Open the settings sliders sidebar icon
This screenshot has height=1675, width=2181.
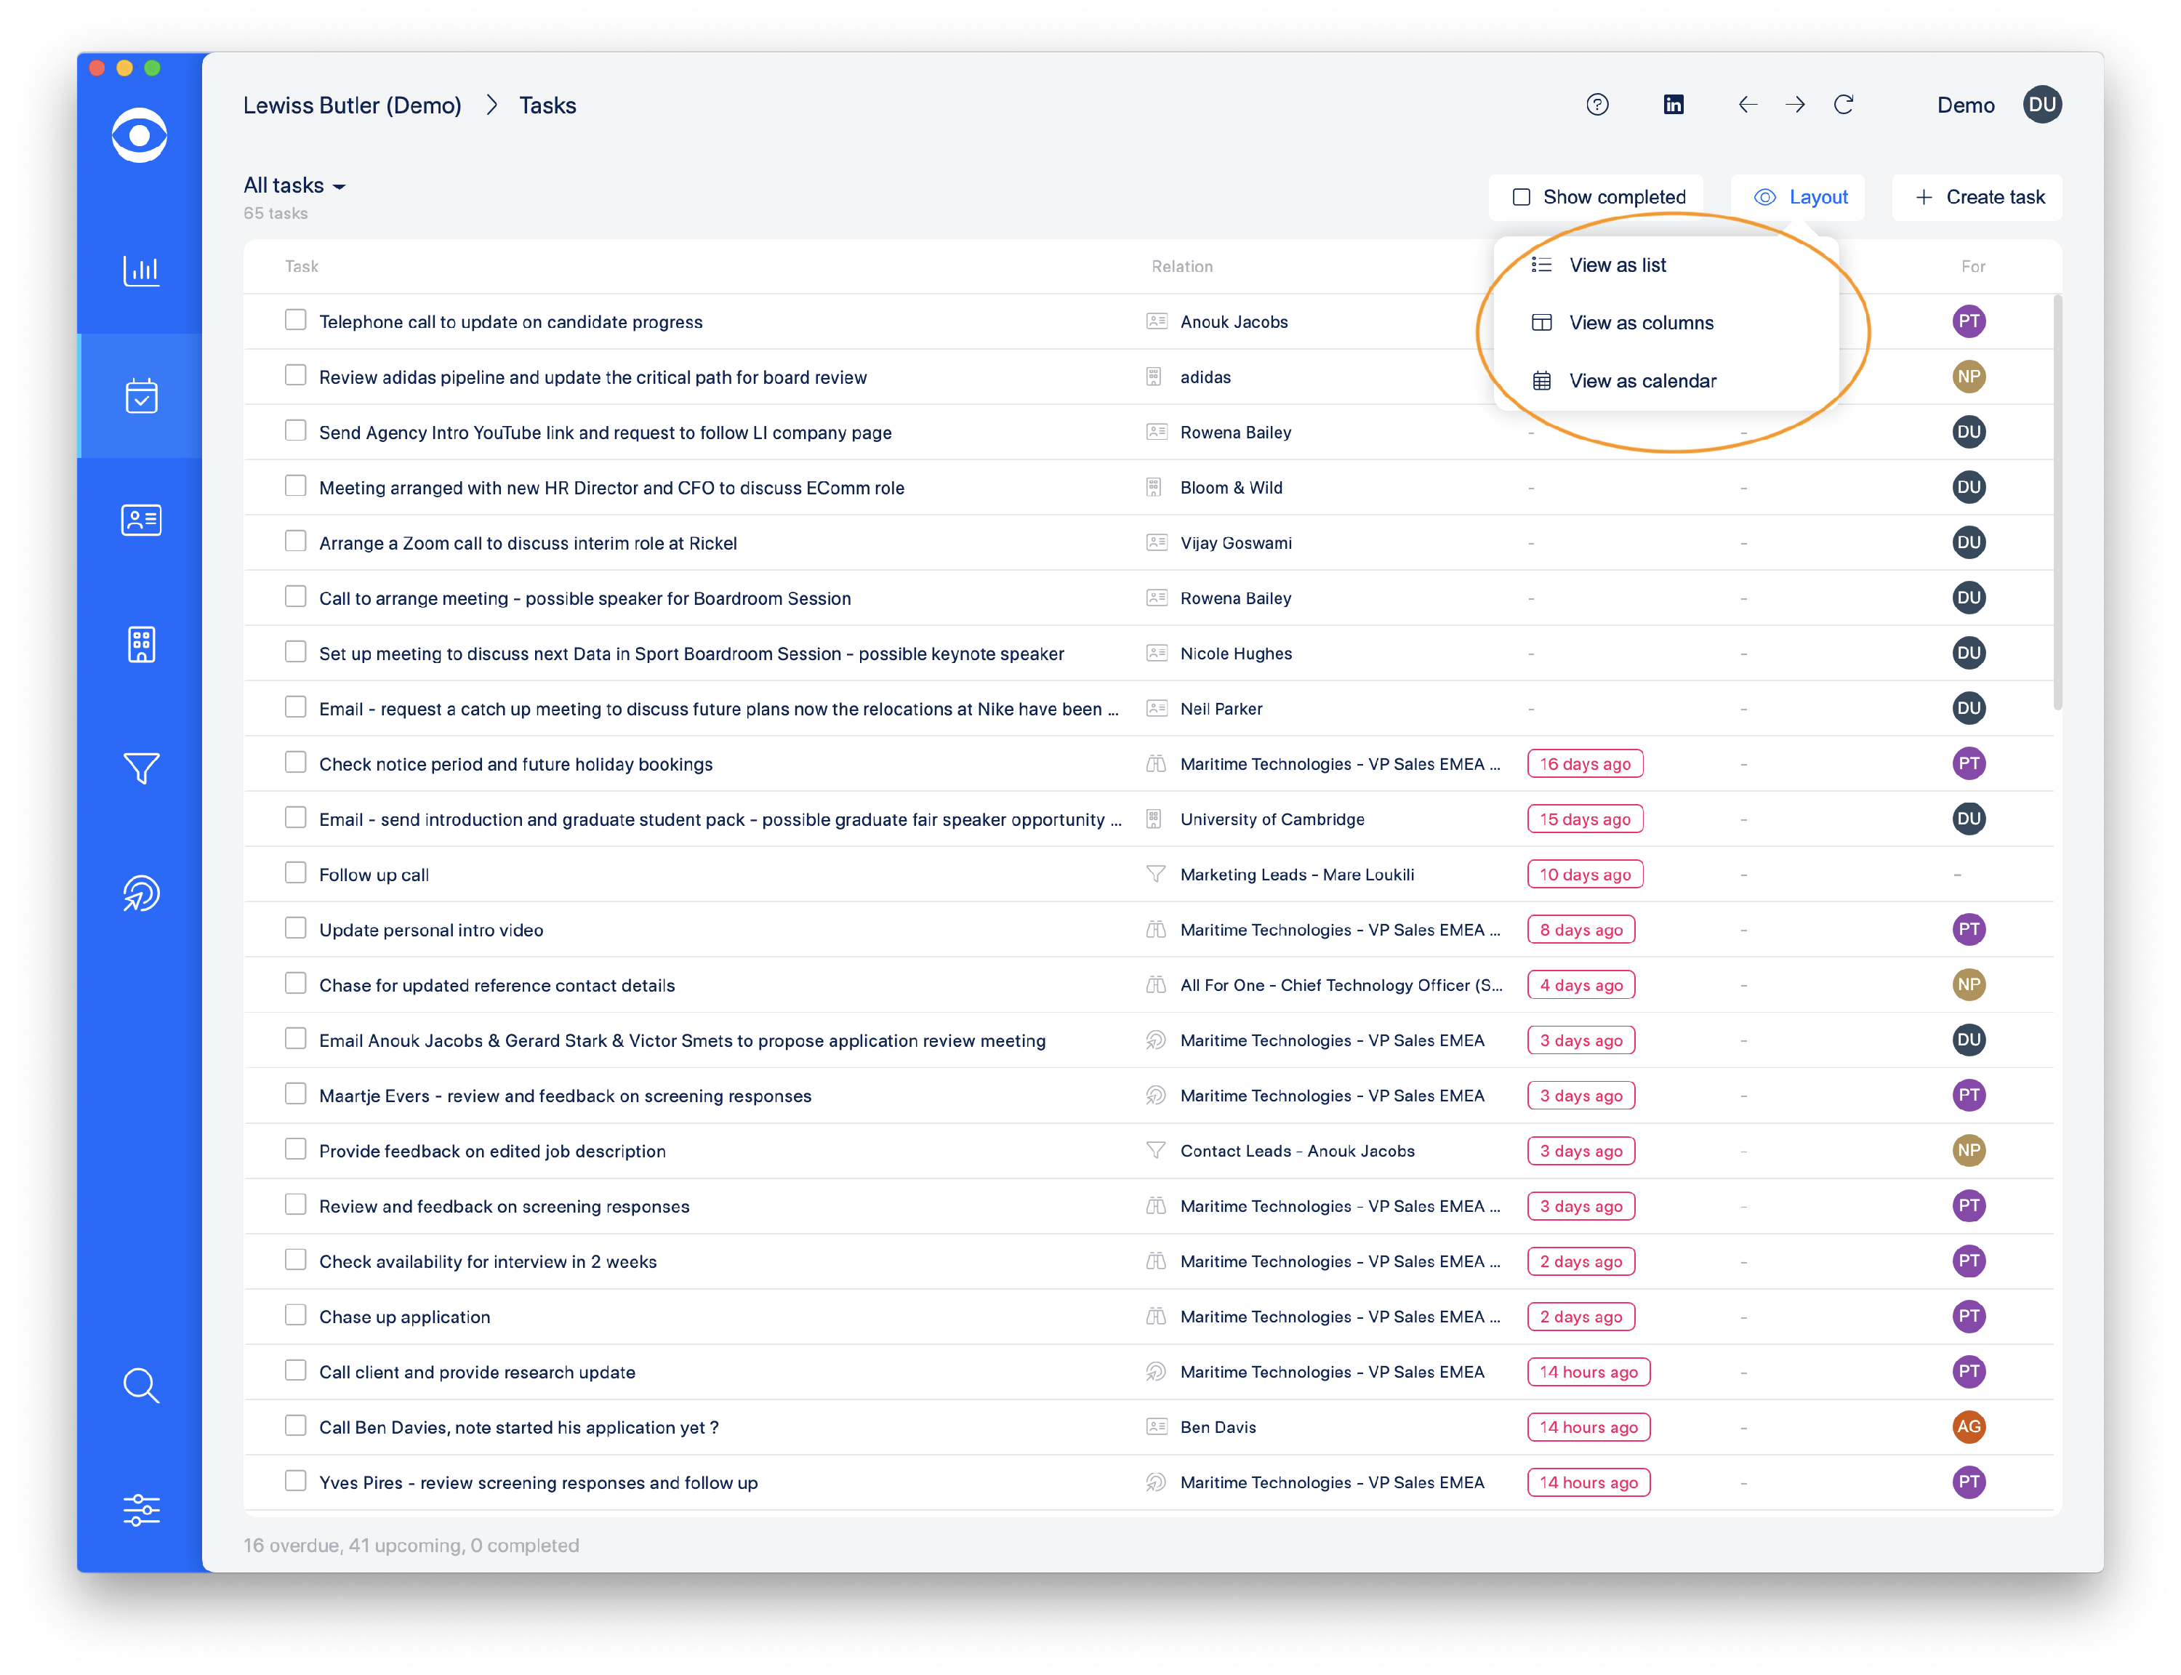[140, 1509]
